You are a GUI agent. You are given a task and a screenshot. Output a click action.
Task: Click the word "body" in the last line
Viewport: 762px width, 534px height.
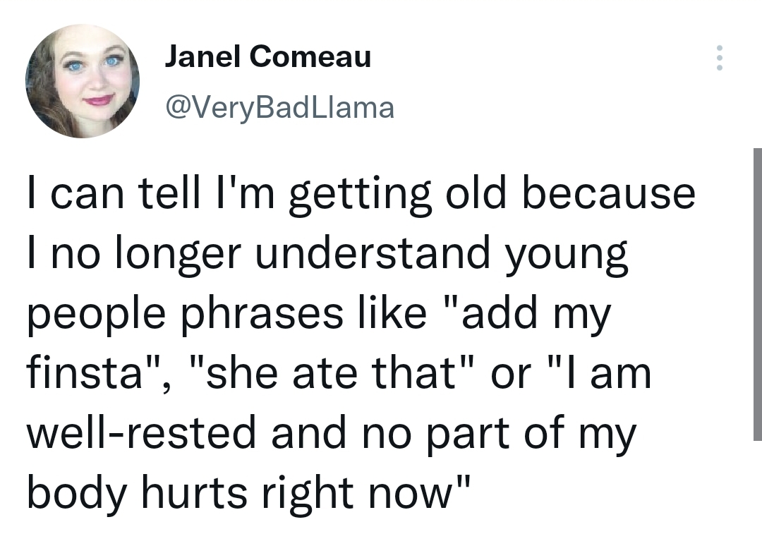(x=76, y=496)
